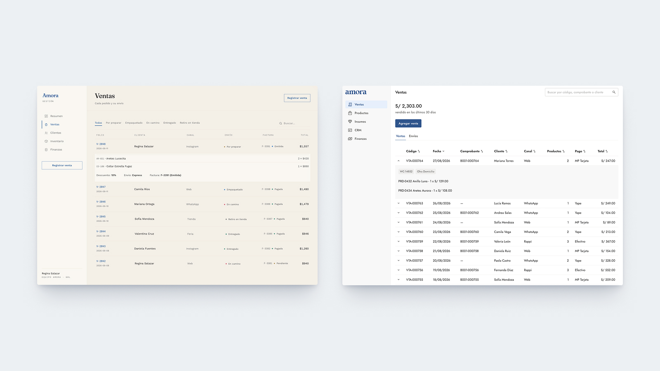This screenshot has width=660, height=371.
Task: Click Finanzas icon in beige Amora sidebar
Action: 46,150
